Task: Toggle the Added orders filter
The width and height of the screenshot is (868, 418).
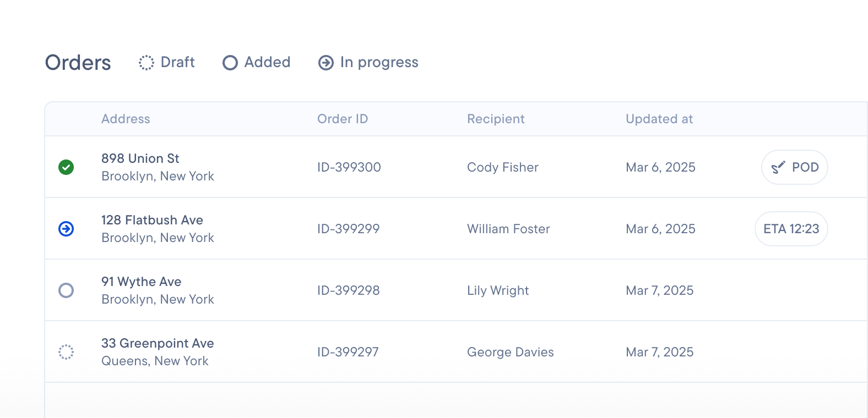Action: [256, 63]
